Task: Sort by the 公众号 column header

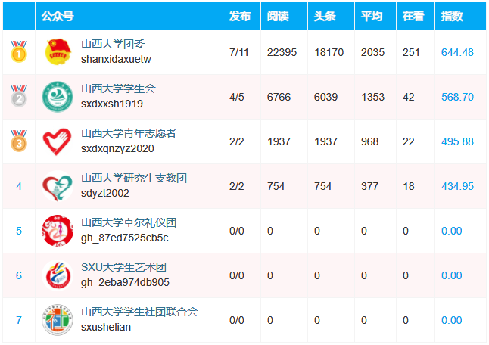Action: [58, 16]
